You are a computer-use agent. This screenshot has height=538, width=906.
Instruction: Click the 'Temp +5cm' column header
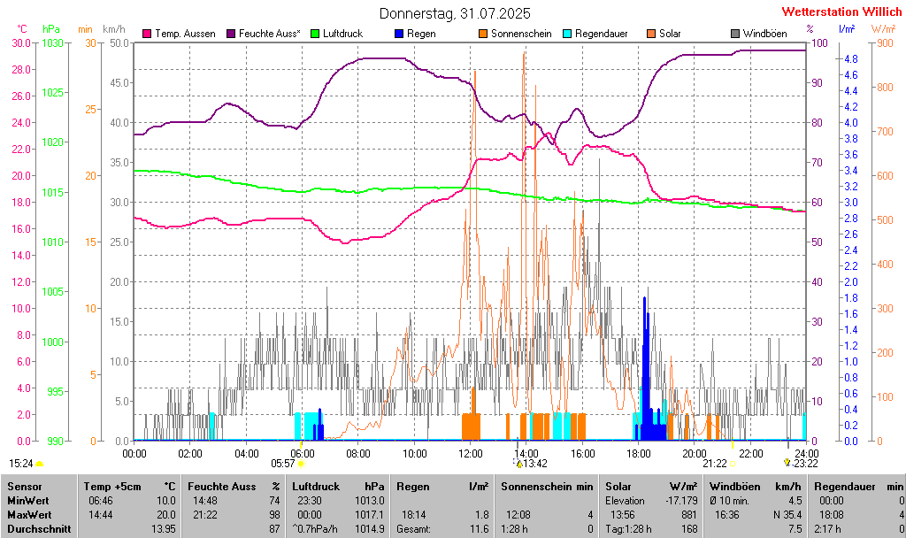(112, 487)
